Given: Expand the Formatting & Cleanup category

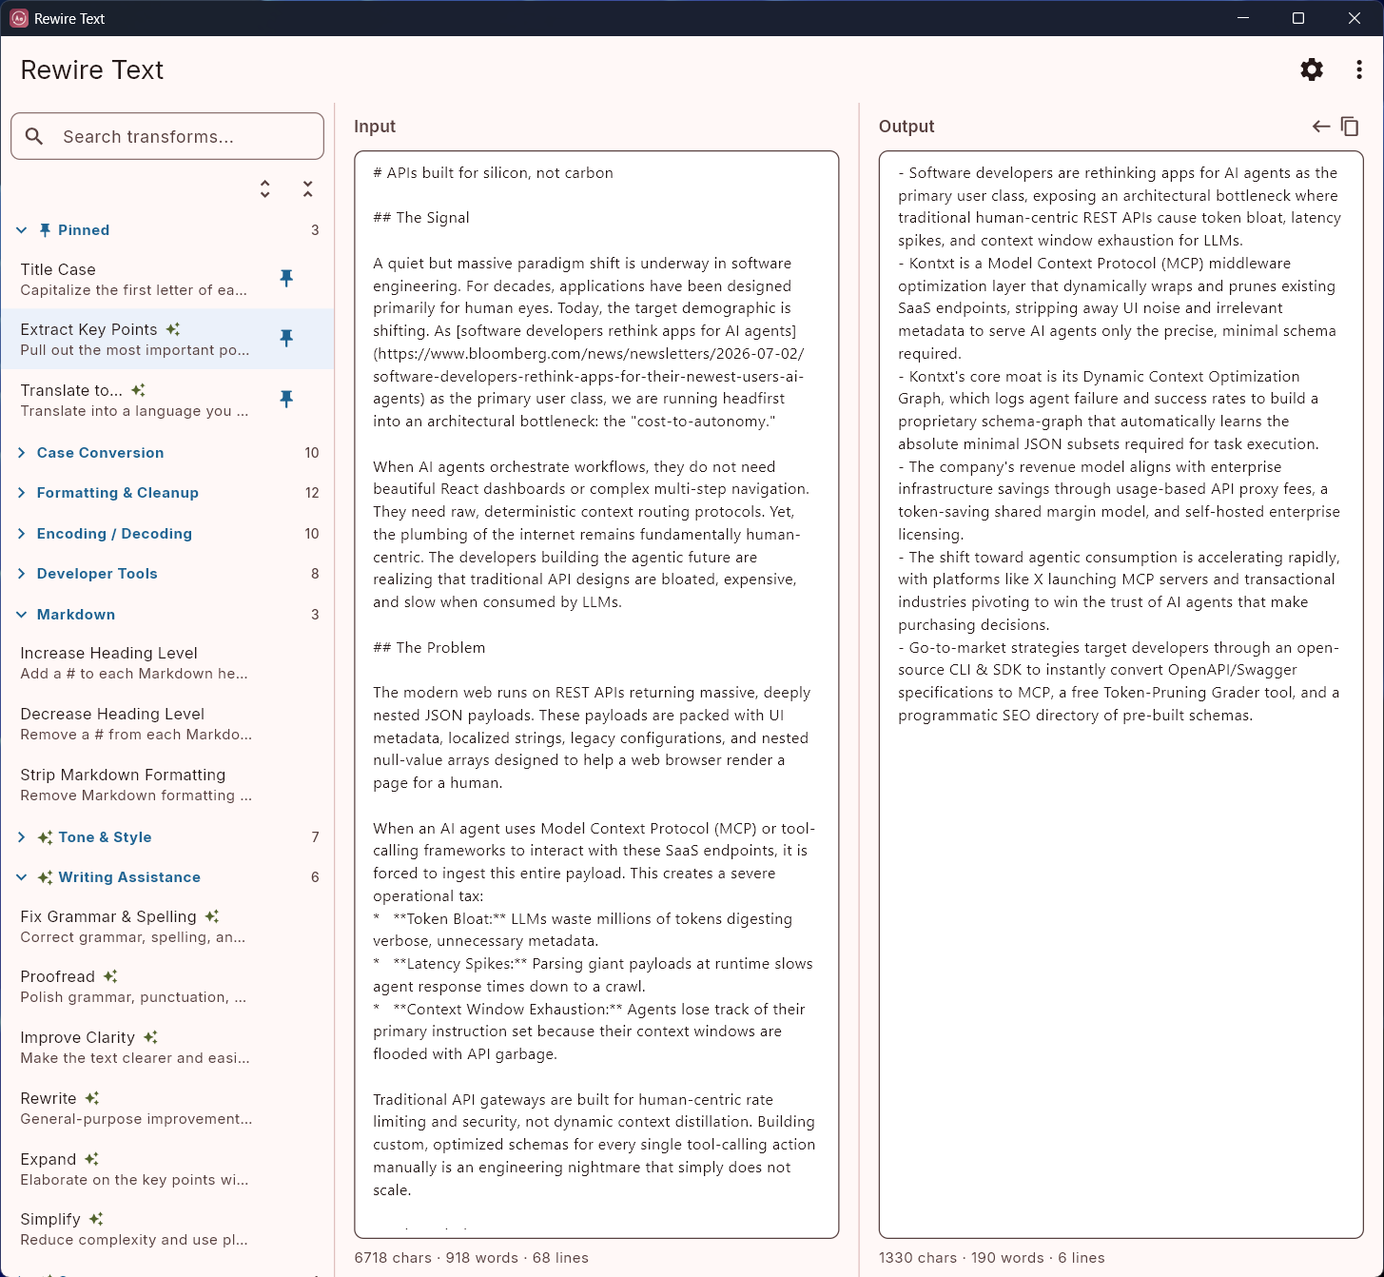Looking at the screenshot, I should tap(167, 493).
